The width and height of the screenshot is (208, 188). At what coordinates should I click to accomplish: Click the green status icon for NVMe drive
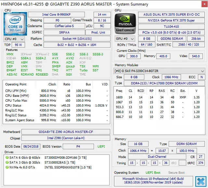point(7,167)
